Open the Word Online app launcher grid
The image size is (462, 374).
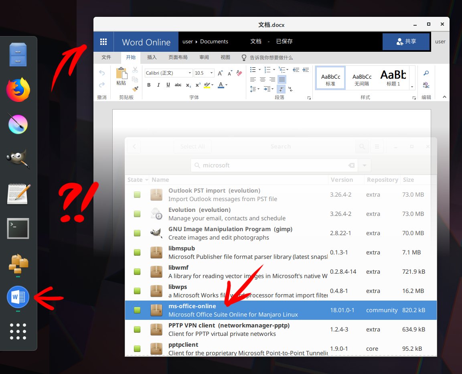(x=103, y=42)
